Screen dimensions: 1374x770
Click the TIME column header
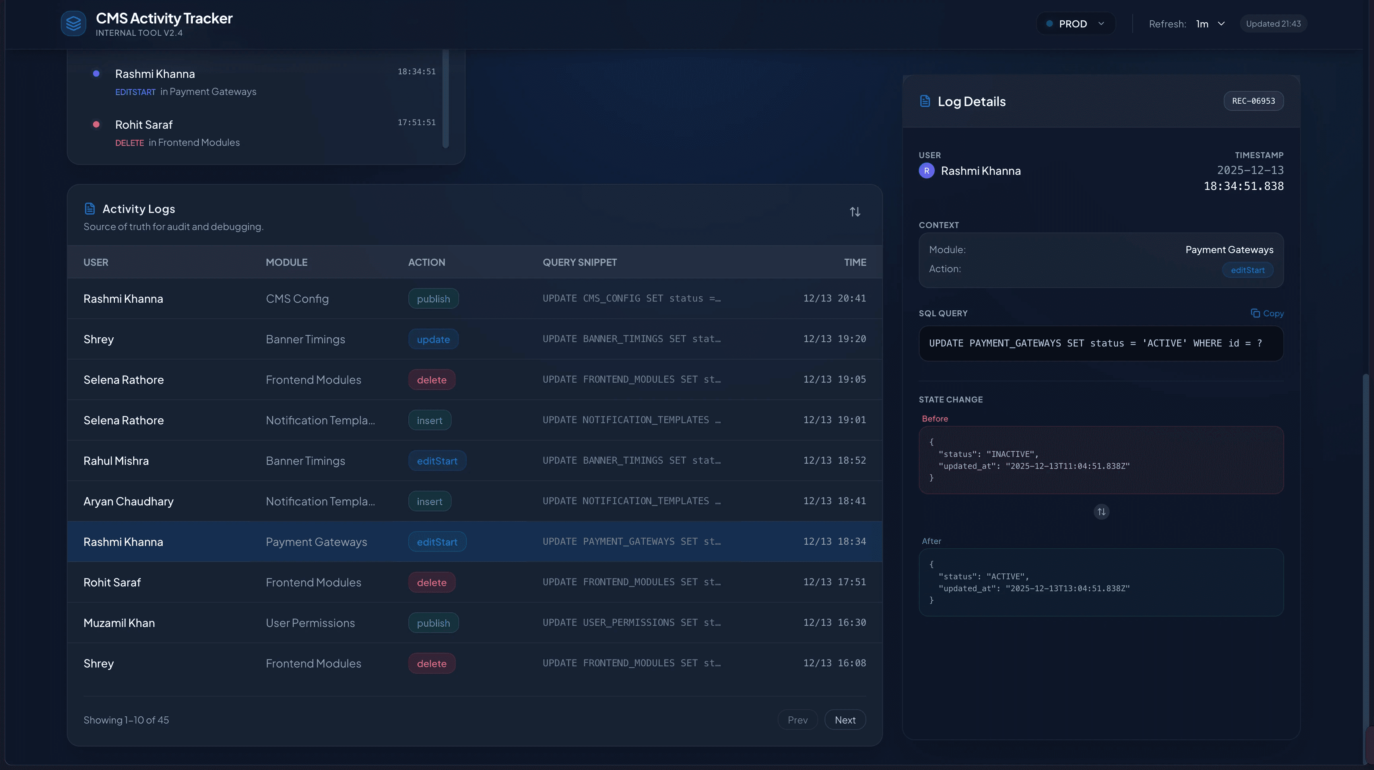point(854,262)
